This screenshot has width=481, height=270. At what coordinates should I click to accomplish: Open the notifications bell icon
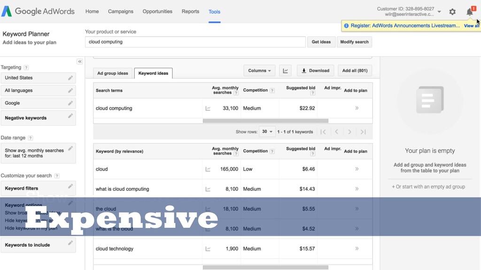point(470,11)
